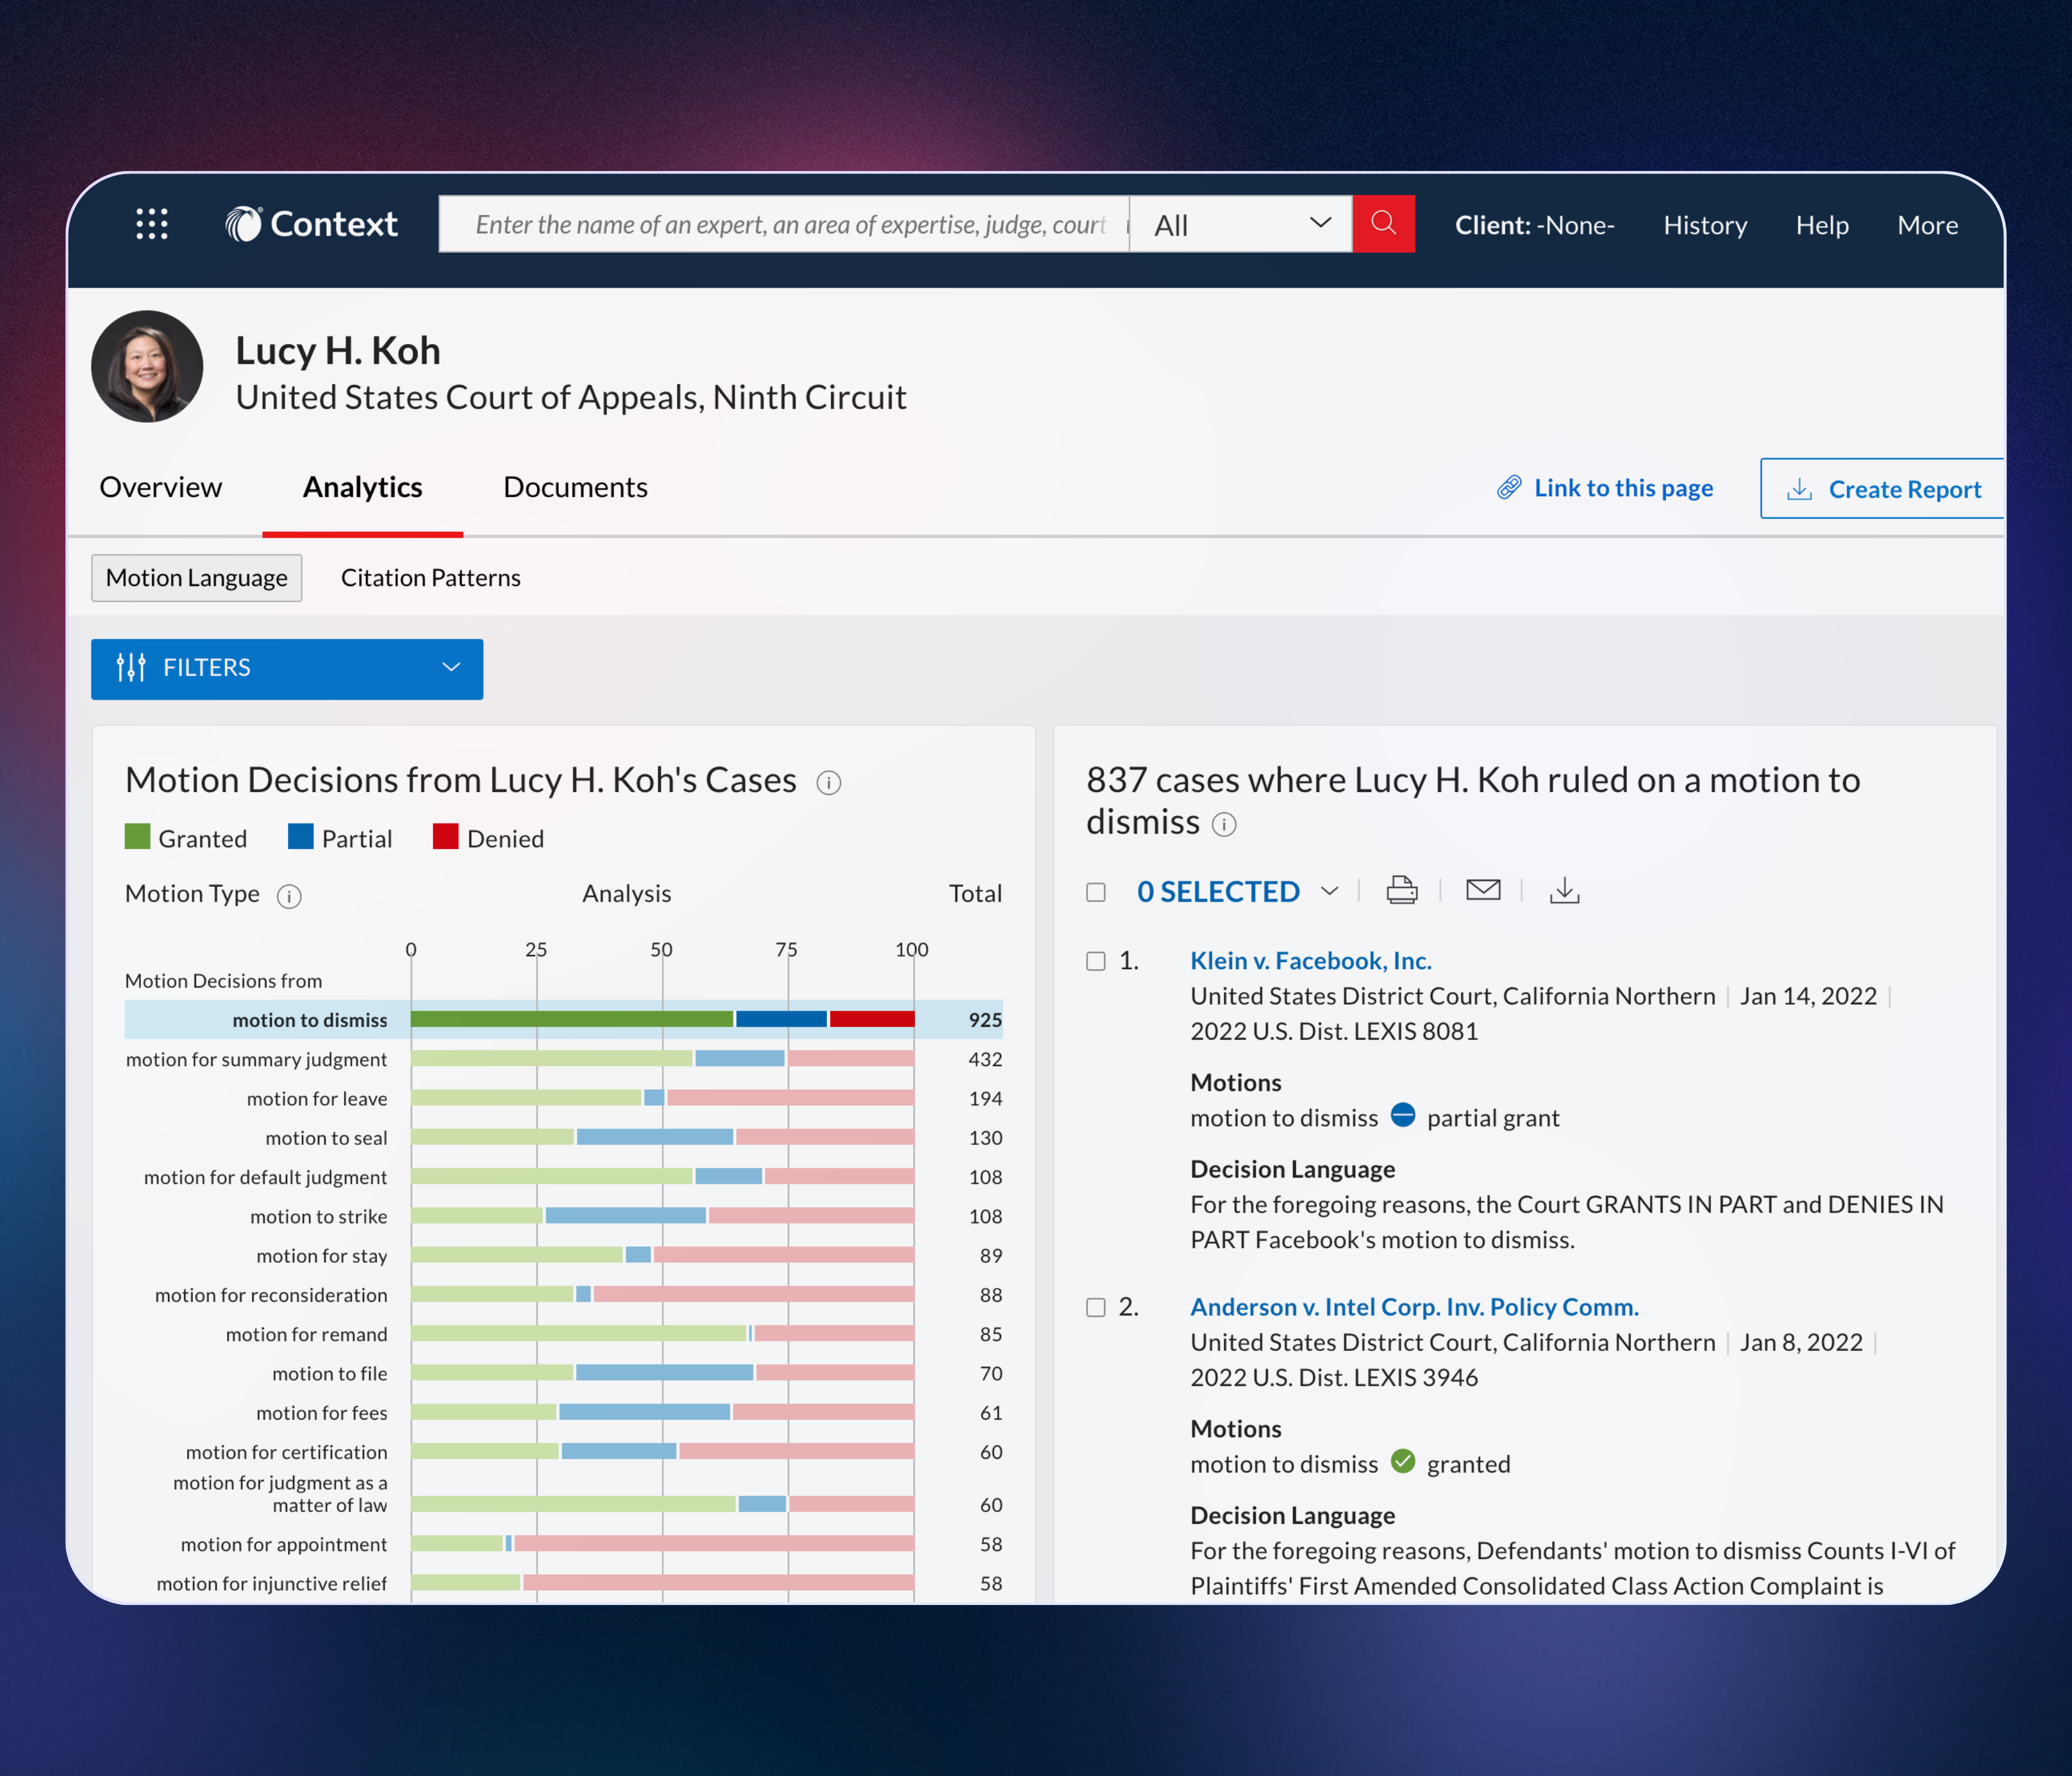Click the Context logo

click(311, 224)
